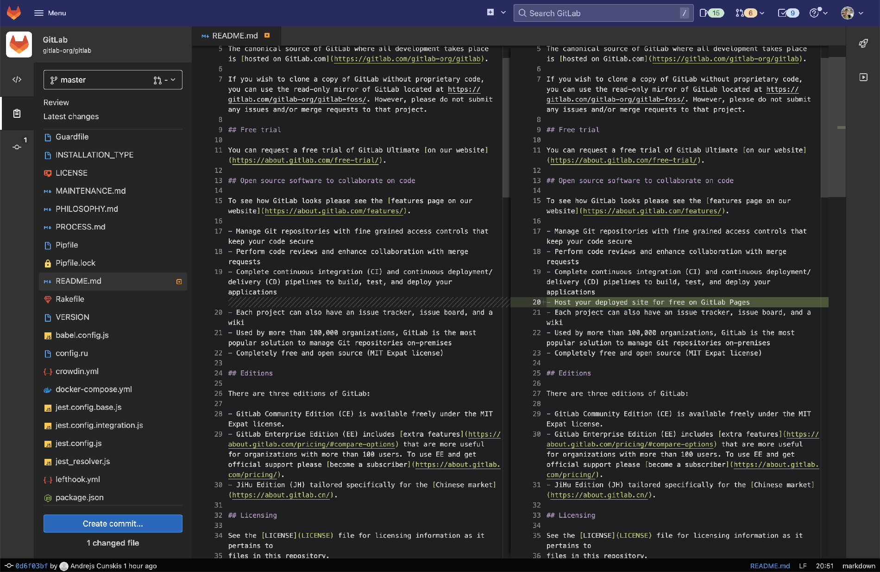Expand the create new dropdown arrow
880x572 pixels.
[x=503, y=13]
